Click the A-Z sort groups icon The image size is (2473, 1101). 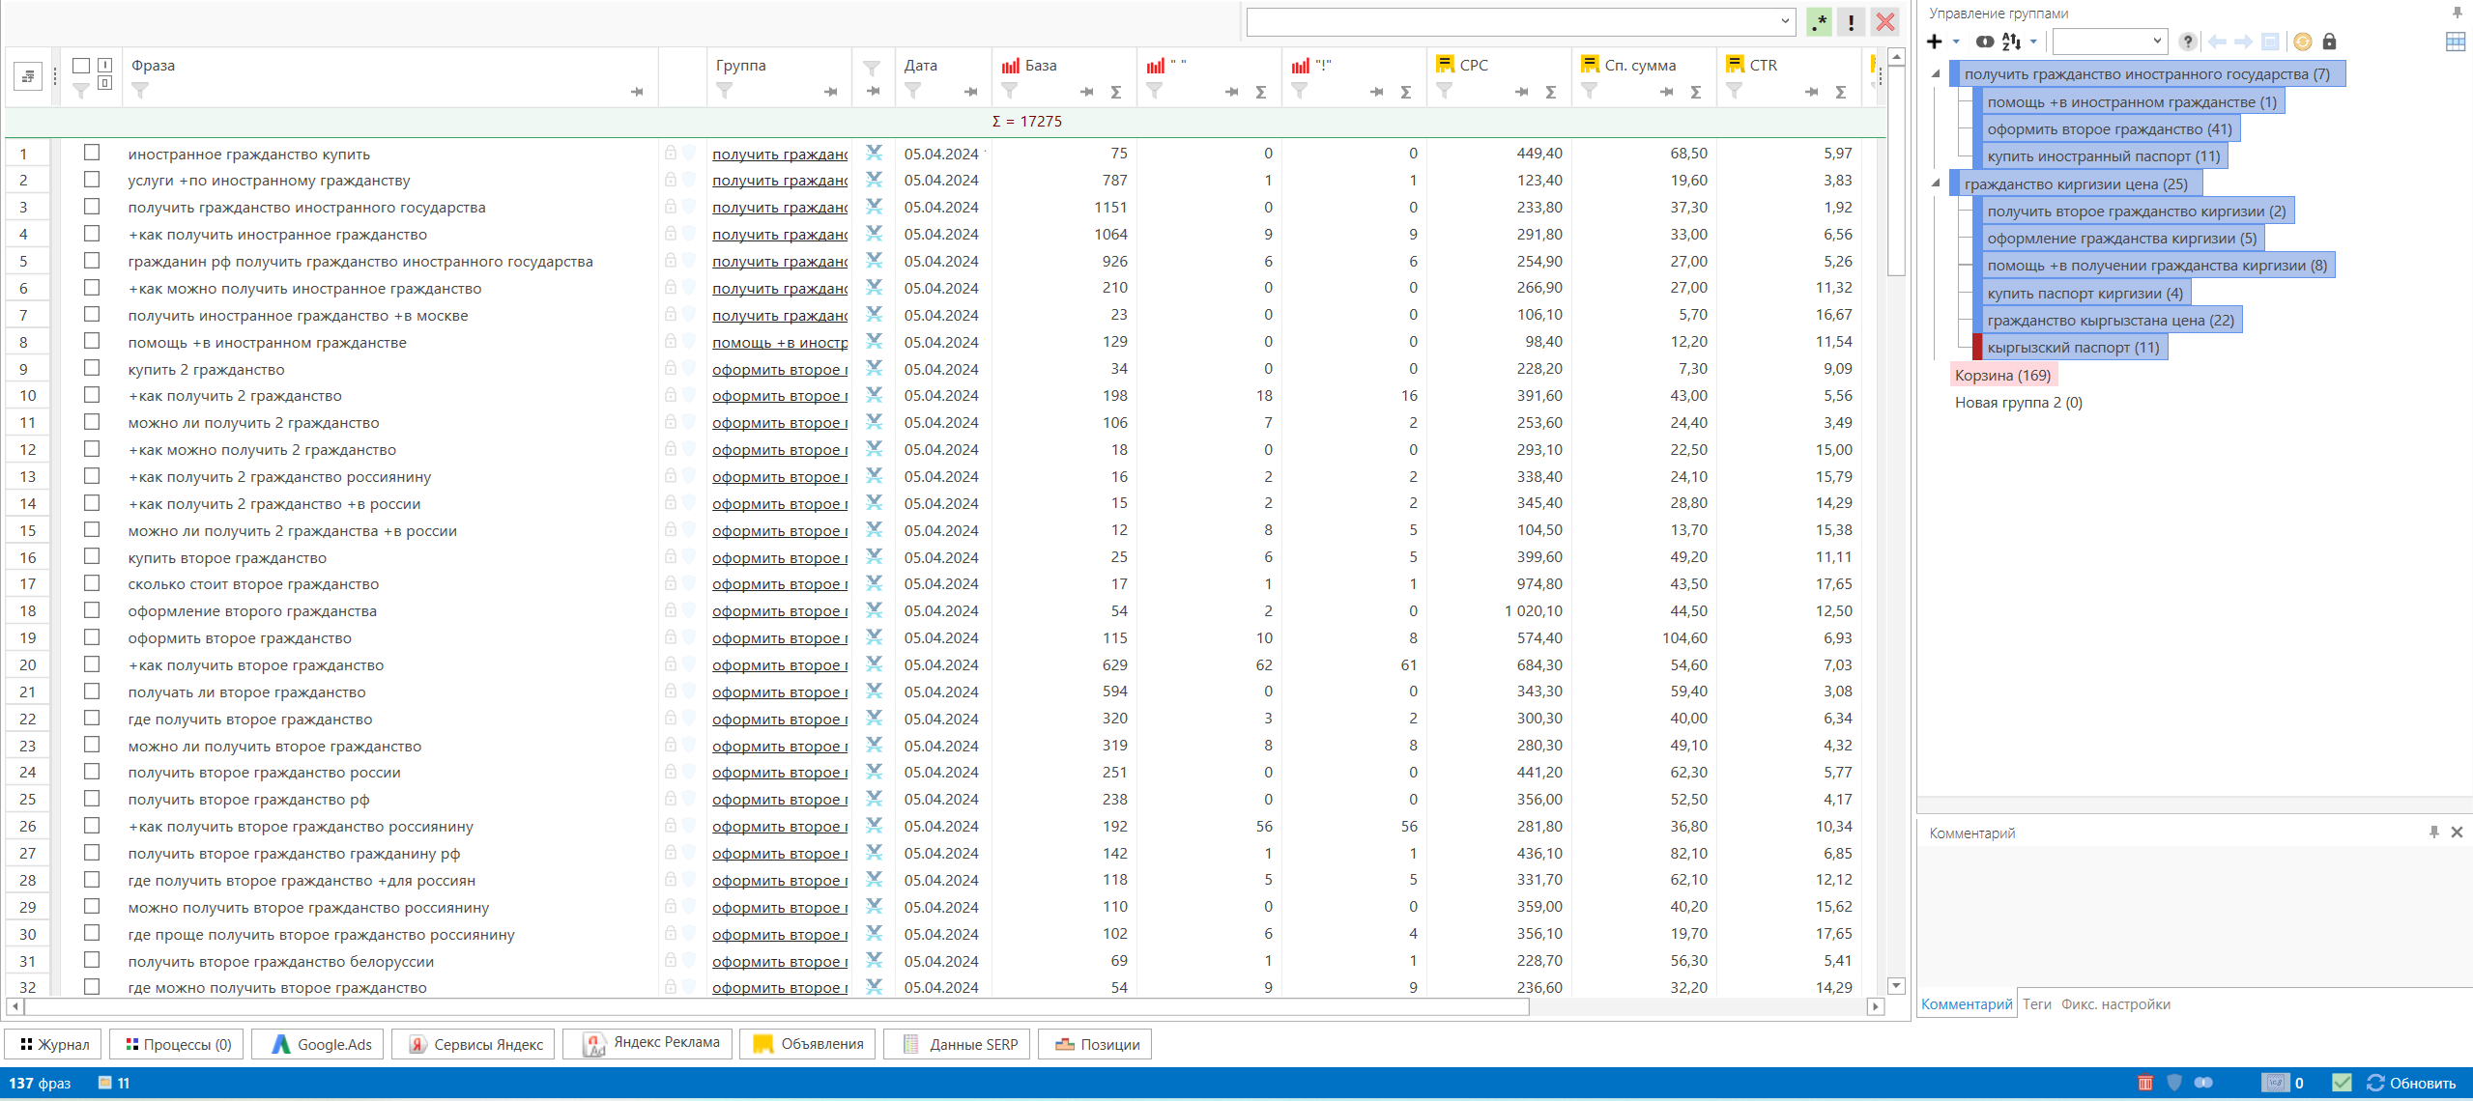2011,42
